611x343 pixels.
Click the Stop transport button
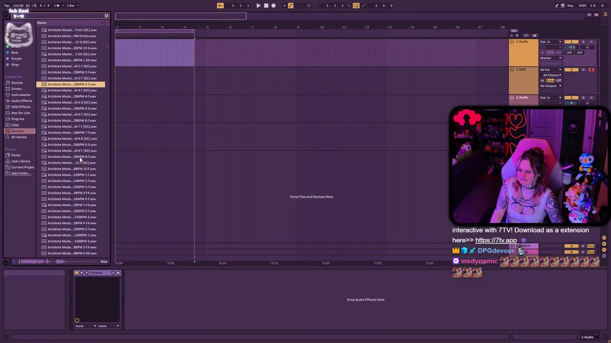(266, 6)
